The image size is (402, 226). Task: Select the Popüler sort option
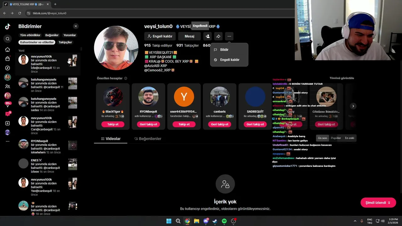click(336, 138)
